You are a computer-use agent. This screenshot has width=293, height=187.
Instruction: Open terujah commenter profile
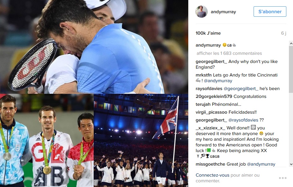coord(203,105)
